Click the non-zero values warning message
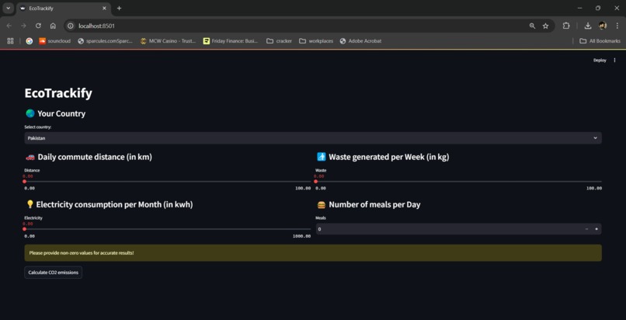The height and width of the screenshot is (320, 626). (x=313, y=253)
